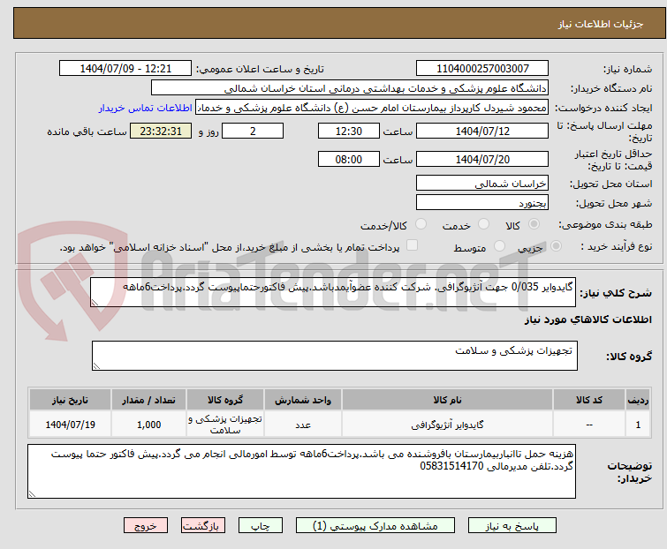This screenshot has height=549, width=667.
Task: Click table cell گایدوایر آنژیوگرافی
Action: [x=447, y=425]
